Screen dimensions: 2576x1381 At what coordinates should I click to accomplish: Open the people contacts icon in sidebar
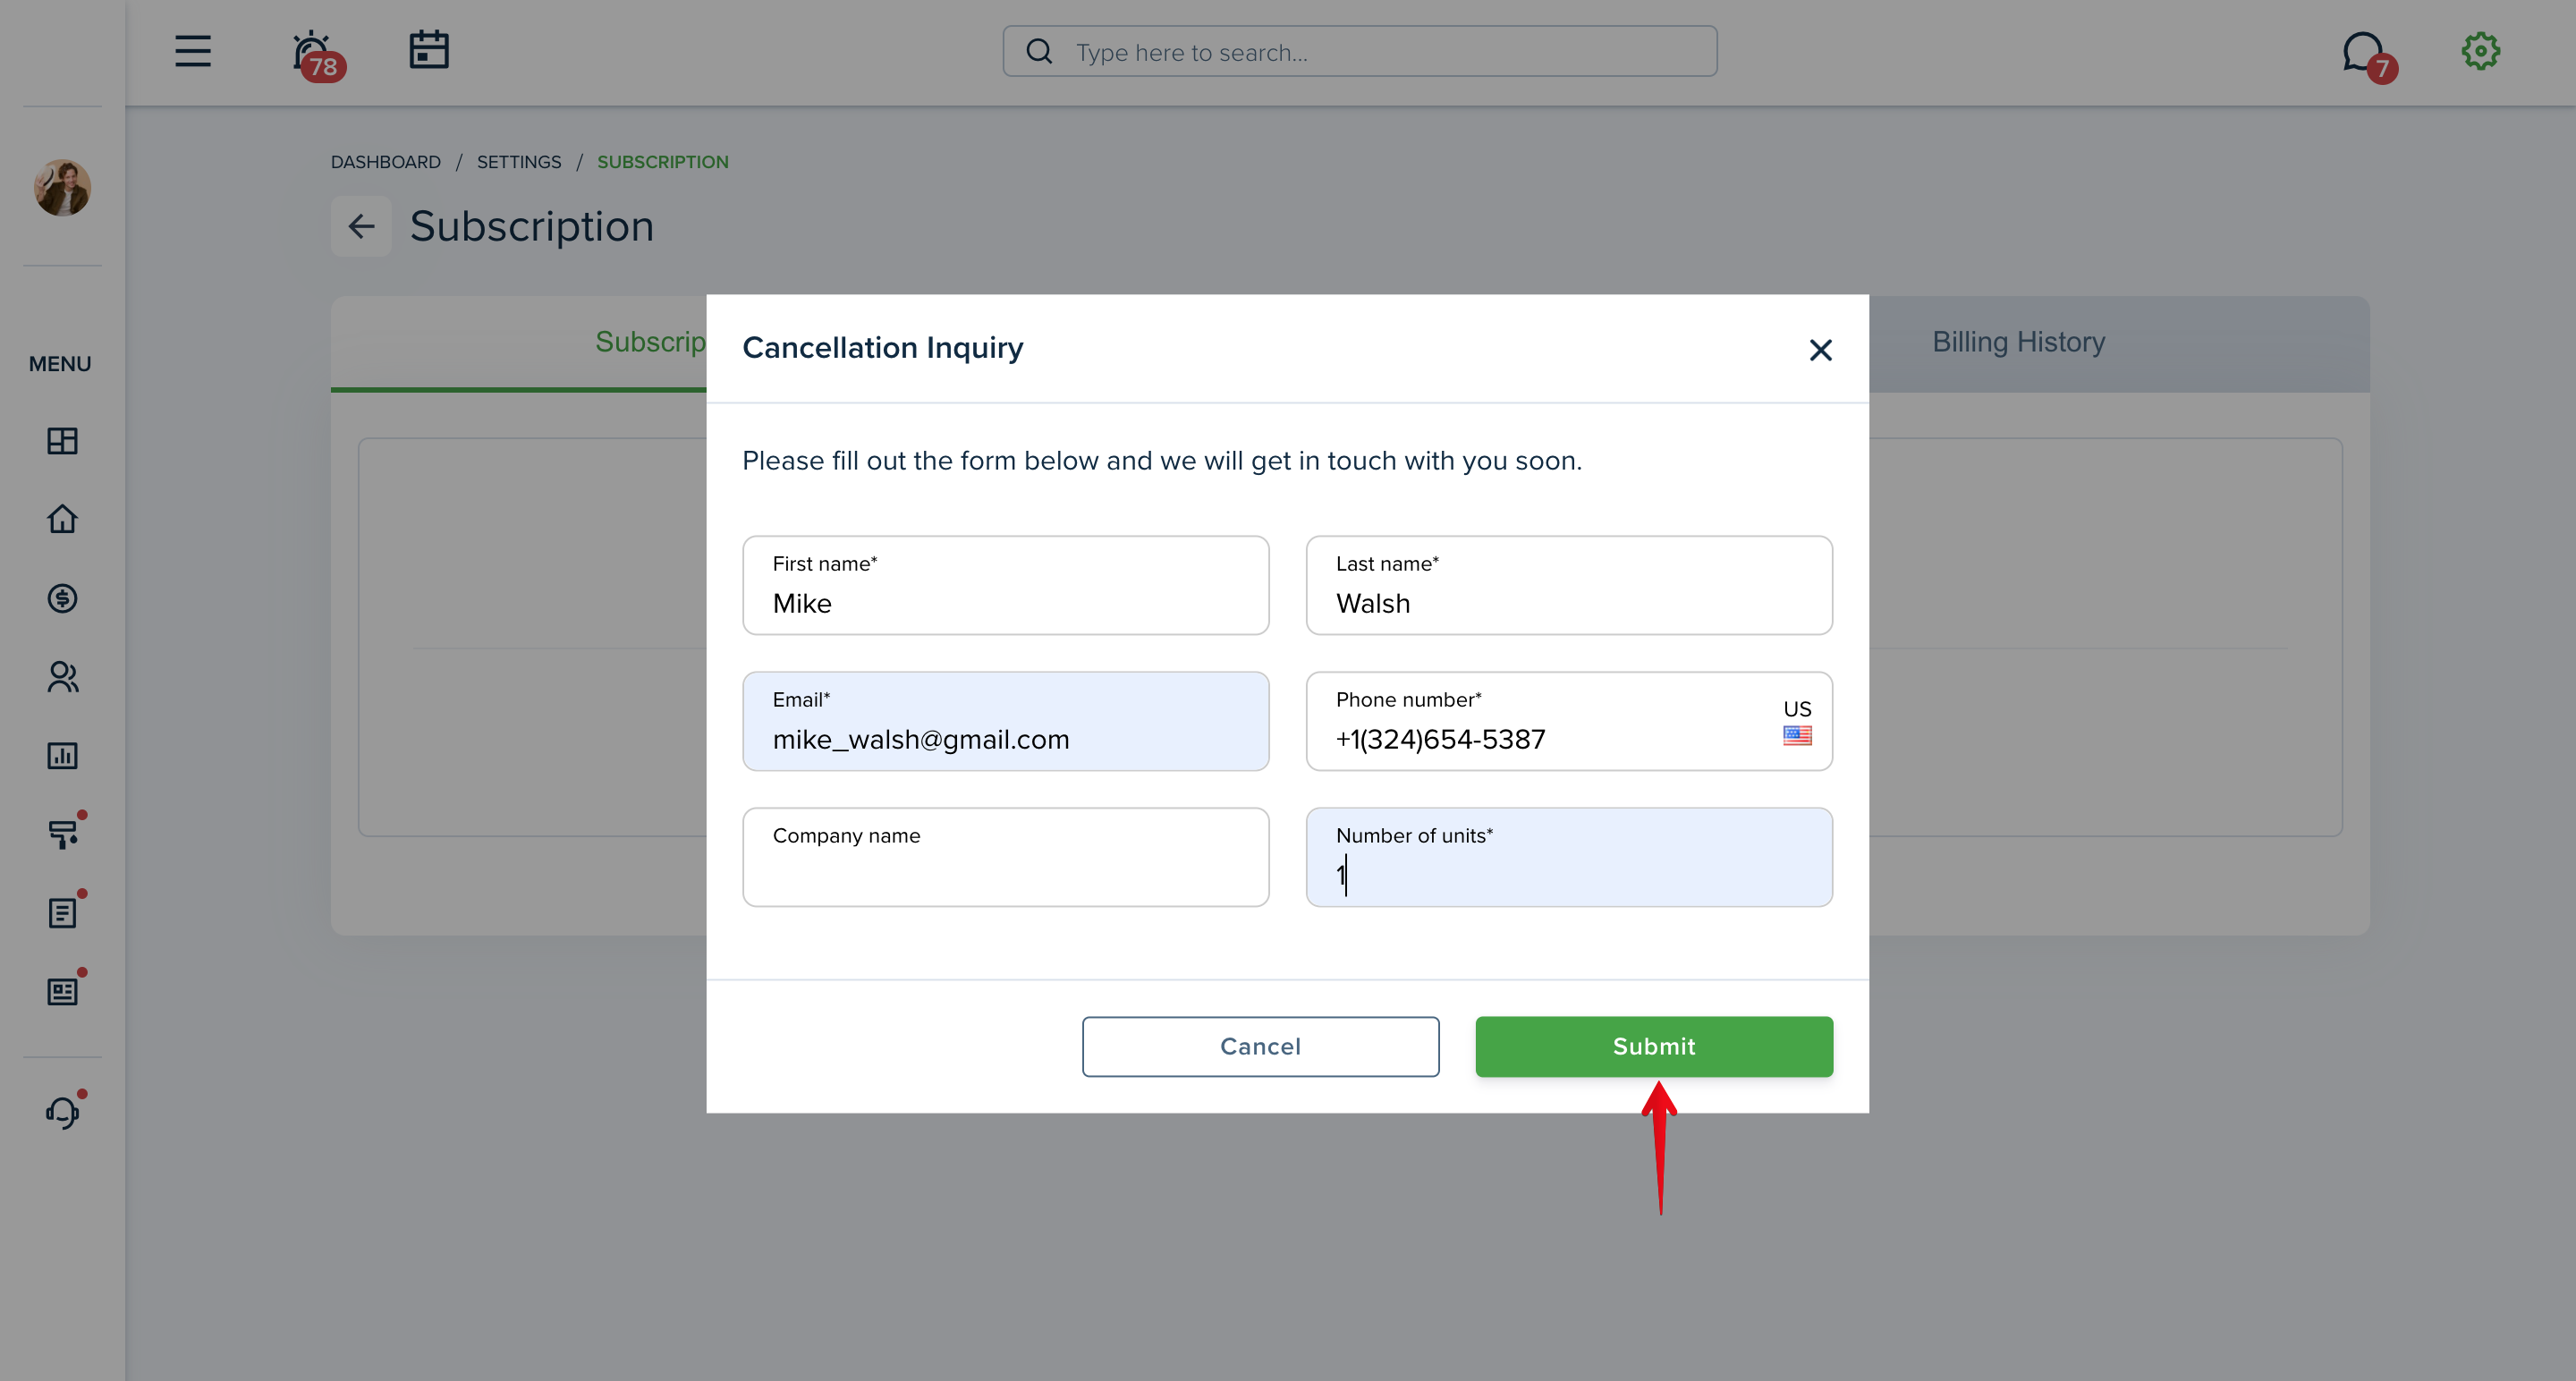tap(62, 677)
